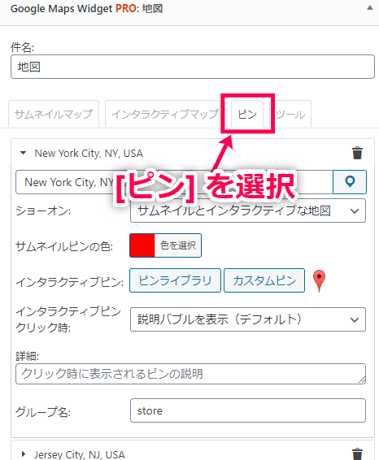Screen dimensions: 379x460
Task: Open the インタラクティブピン クリック時 dropdown
Action: click(248, 319)
